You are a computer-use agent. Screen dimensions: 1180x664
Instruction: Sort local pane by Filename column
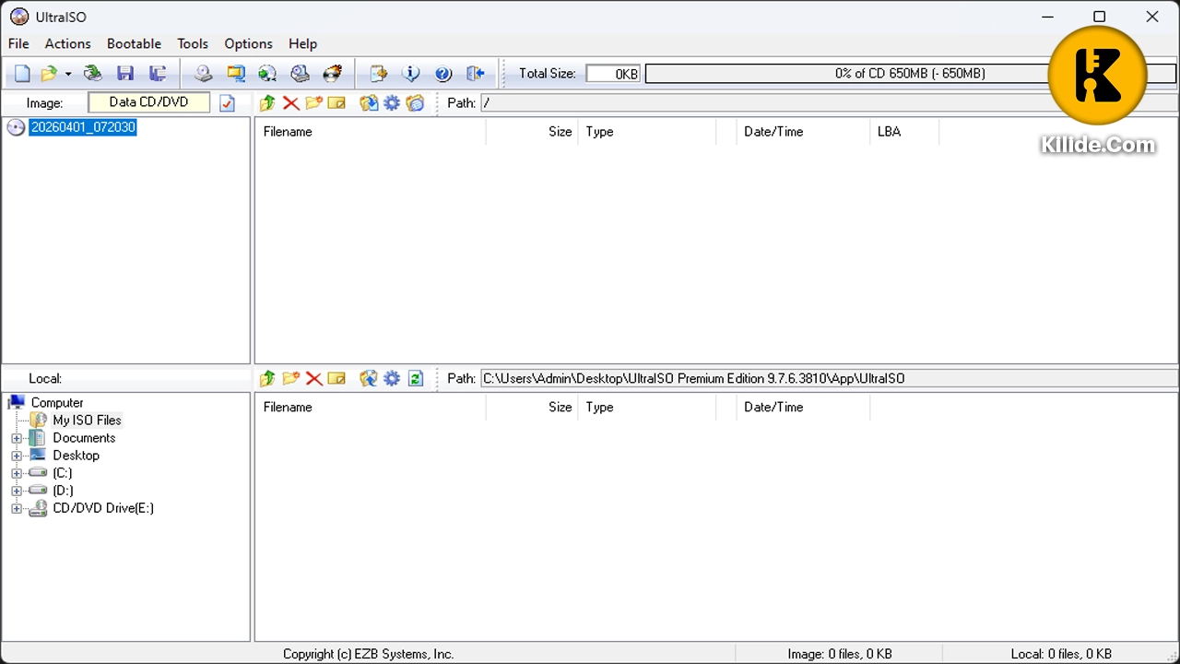point(370,407)
